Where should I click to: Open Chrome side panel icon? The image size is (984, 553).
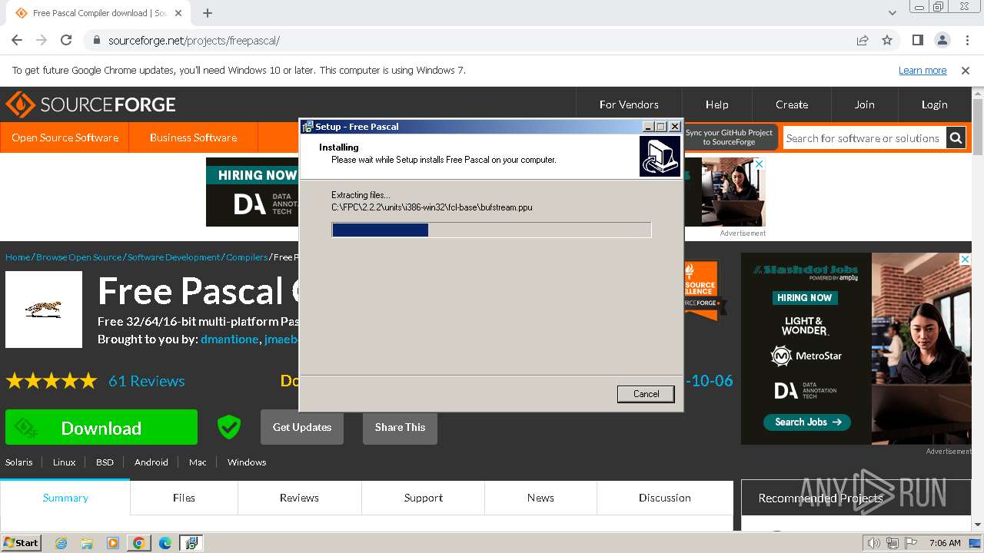coord(918,41)
